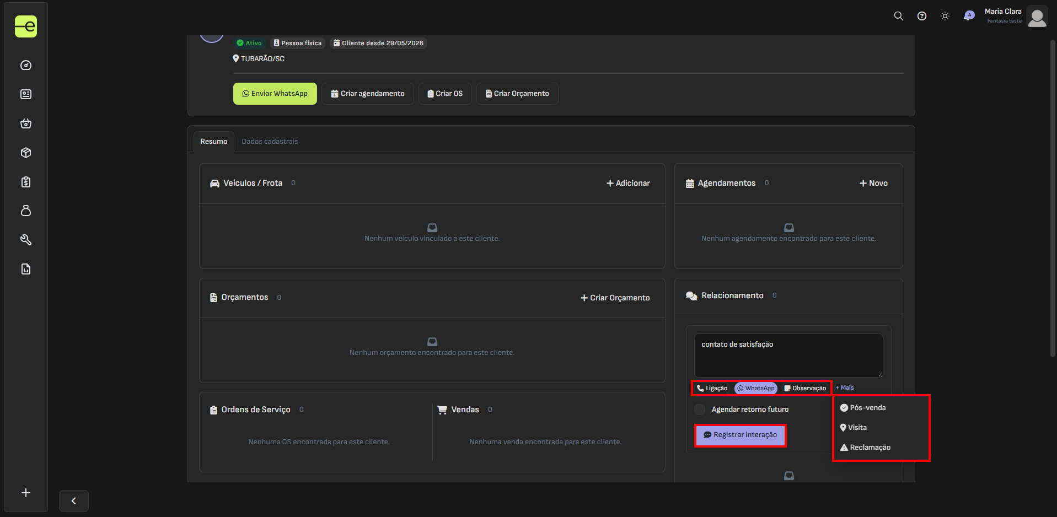Click the Ativo status badge
This screenshot has height=517, width=1057.
coord(249,43)
